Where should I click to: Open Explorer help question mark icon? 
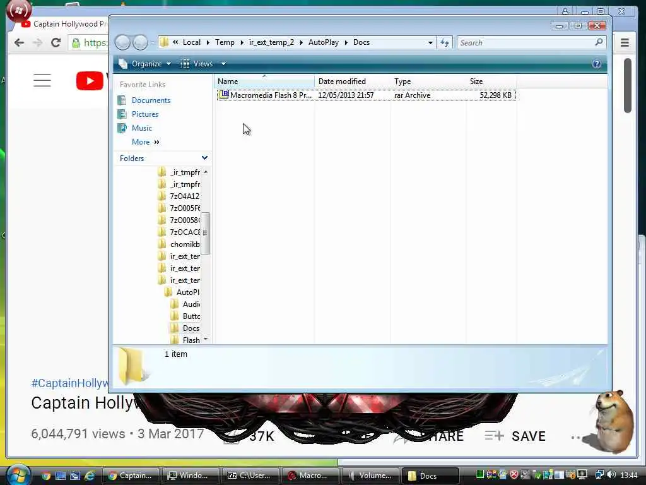coord(597,64)
